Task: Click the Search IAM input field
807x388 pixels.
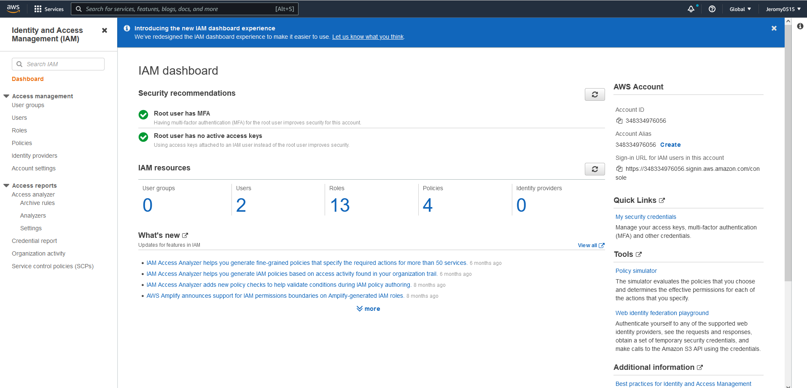Action: pos(58,64)
